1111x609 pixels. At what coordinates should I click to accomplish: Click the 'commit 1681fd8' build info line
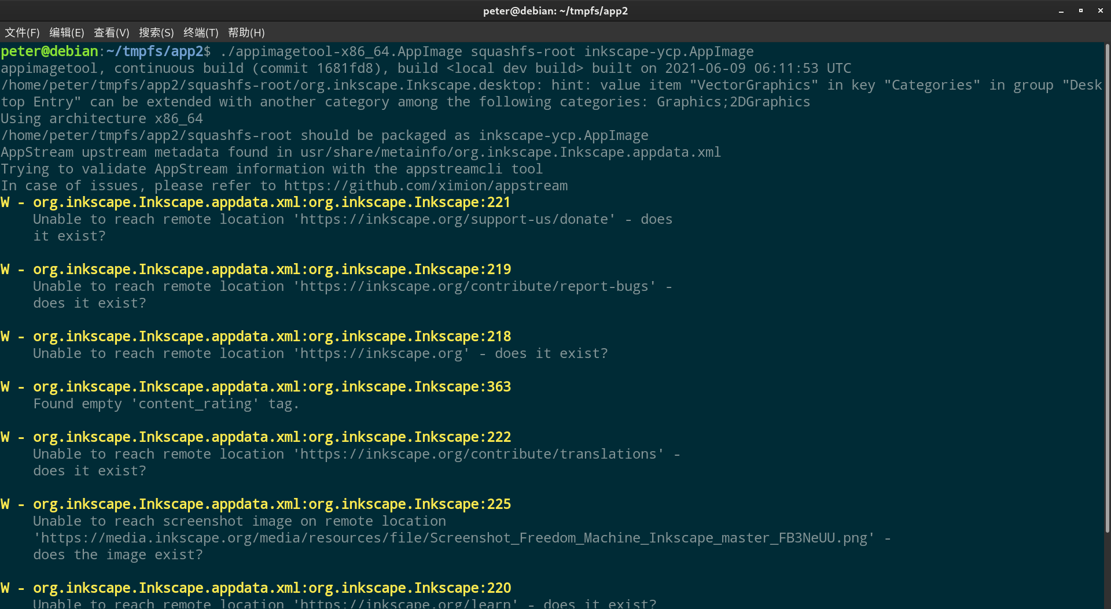(426, 68)
